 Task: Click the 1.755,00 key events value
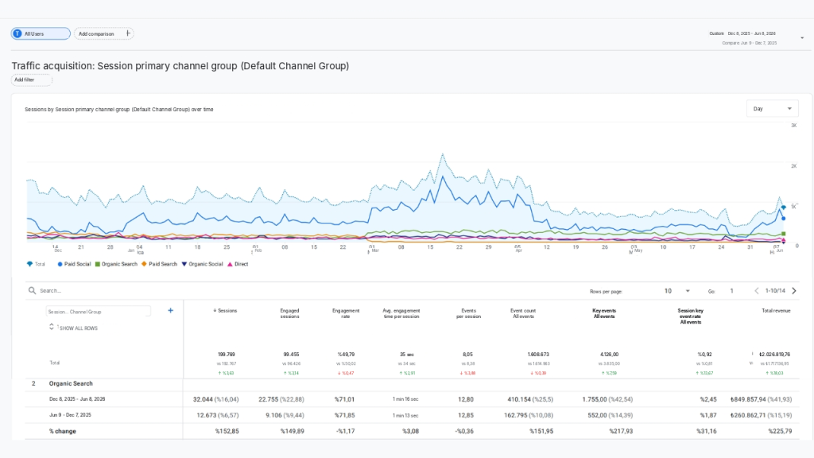595,399
